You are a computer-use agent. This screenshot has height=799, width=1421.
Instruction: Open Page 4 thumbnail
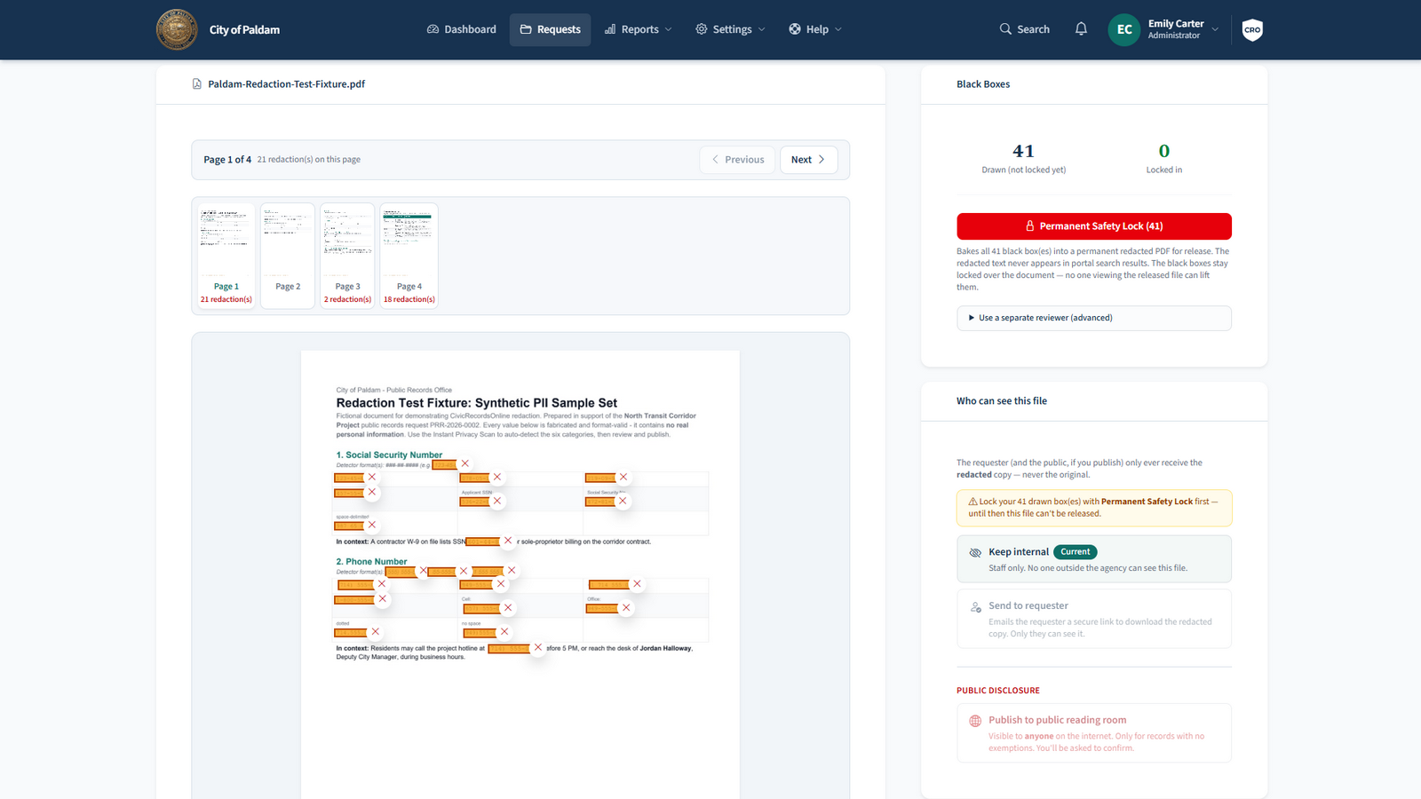[409, 256]
